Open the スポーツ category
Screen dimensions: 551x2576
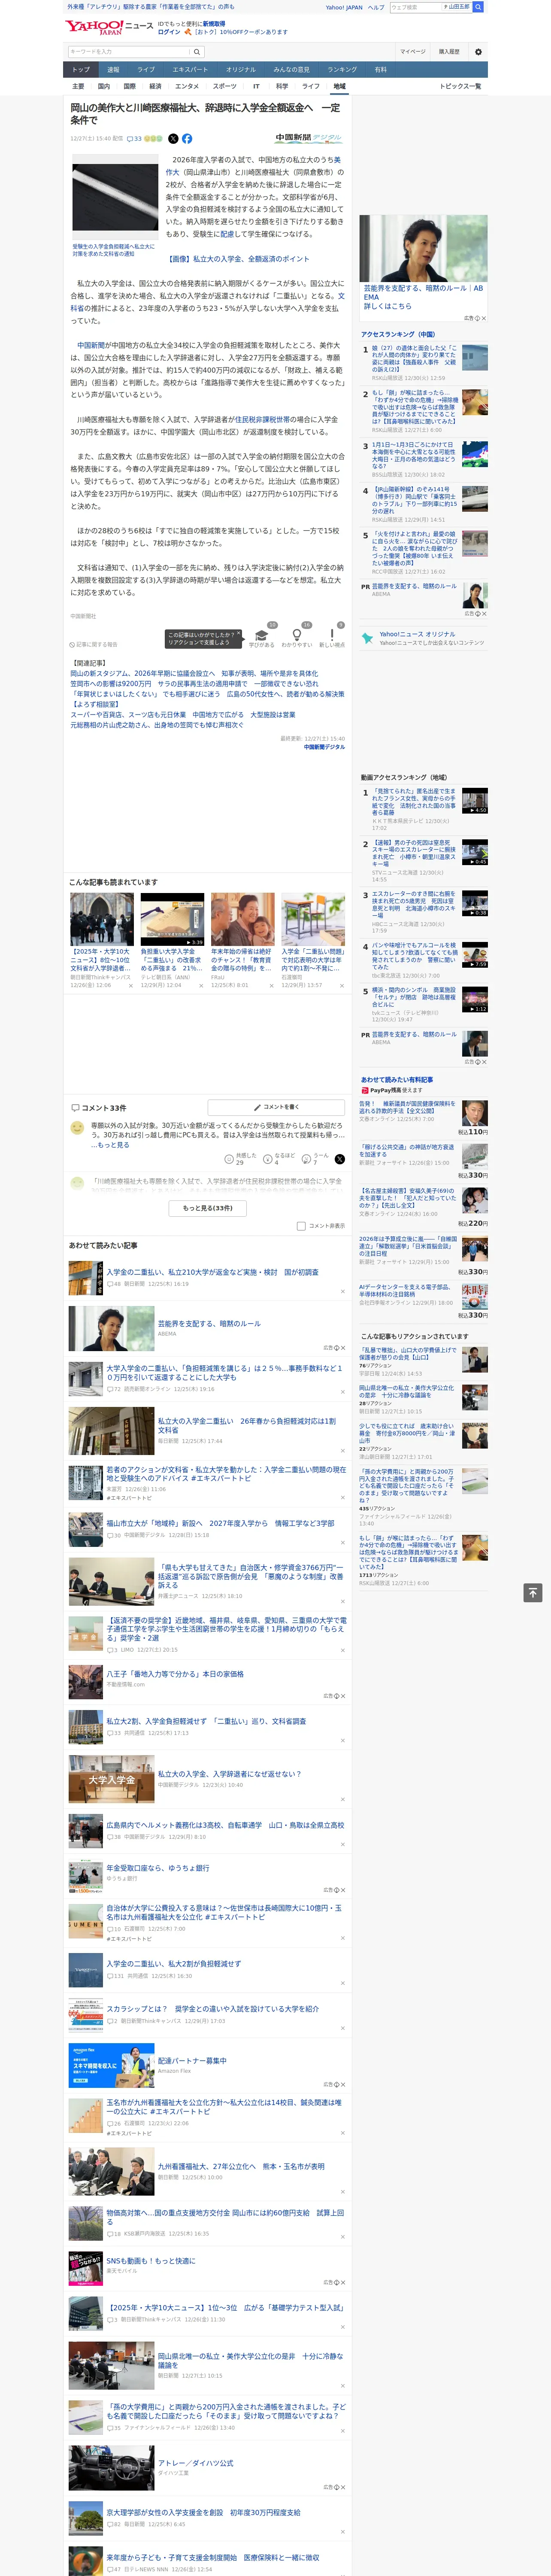pos(225,86)
